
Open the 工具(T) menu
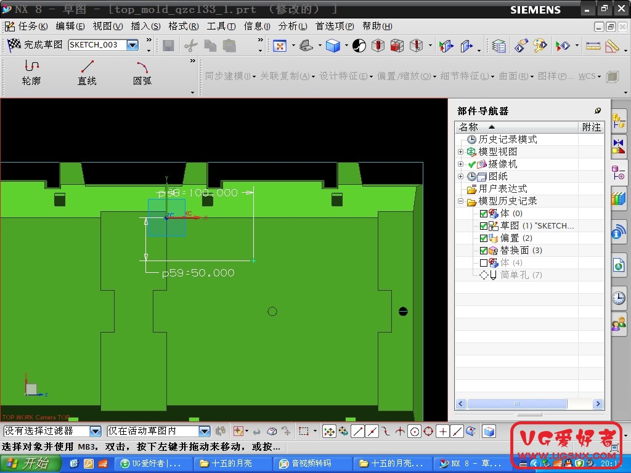221,26
